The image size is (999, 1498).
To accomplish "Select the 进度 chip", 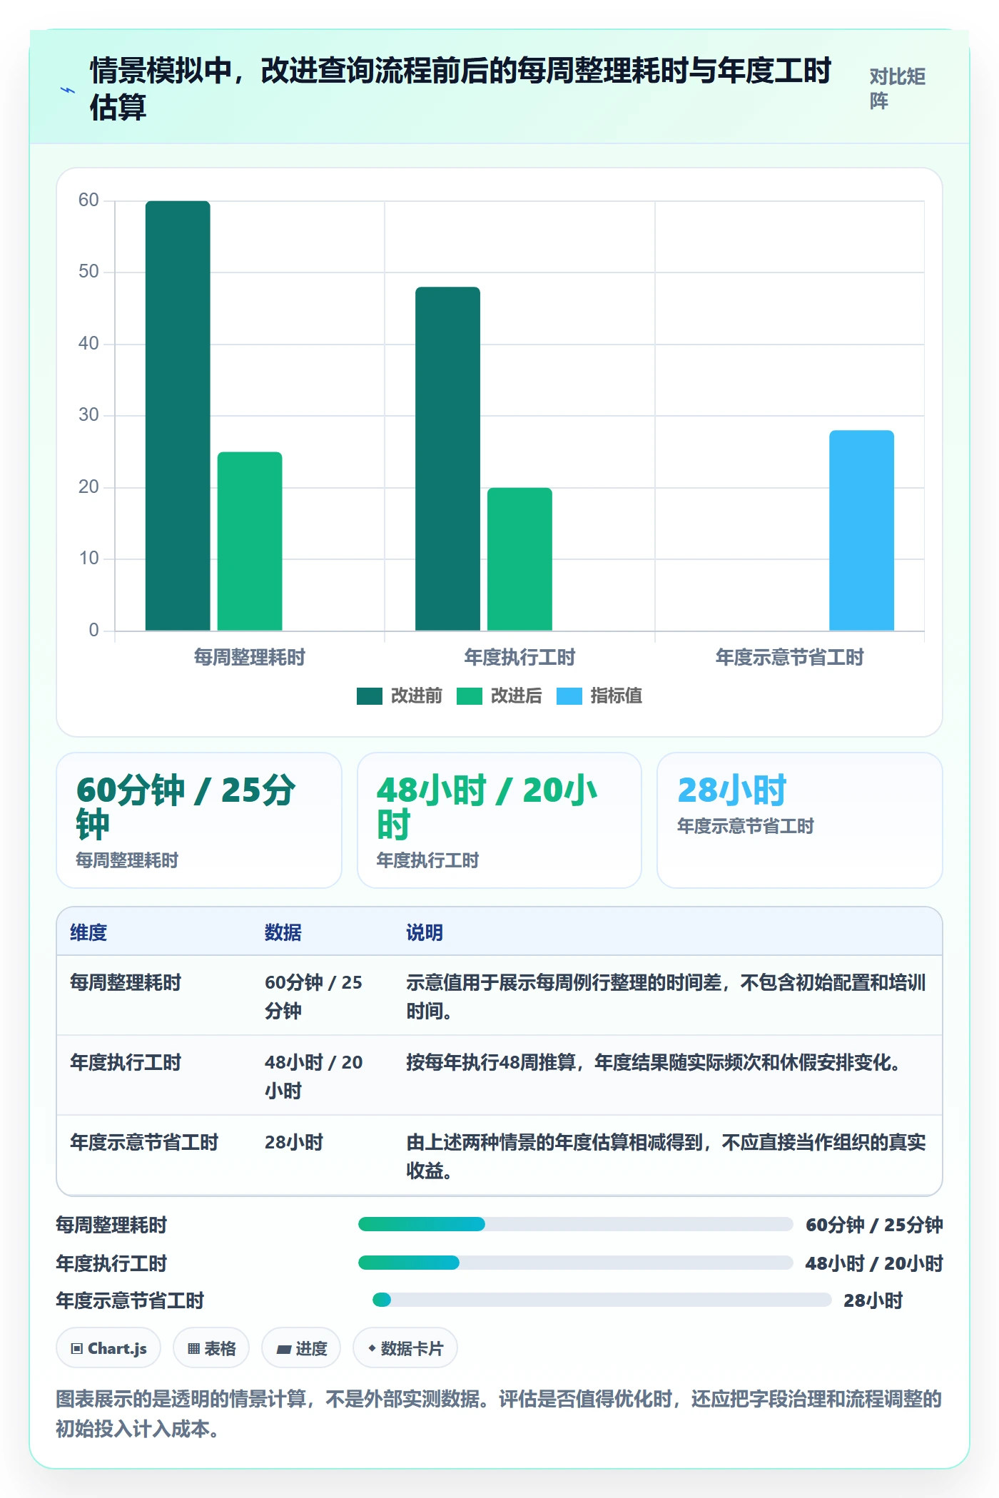I will (301, 1348).
